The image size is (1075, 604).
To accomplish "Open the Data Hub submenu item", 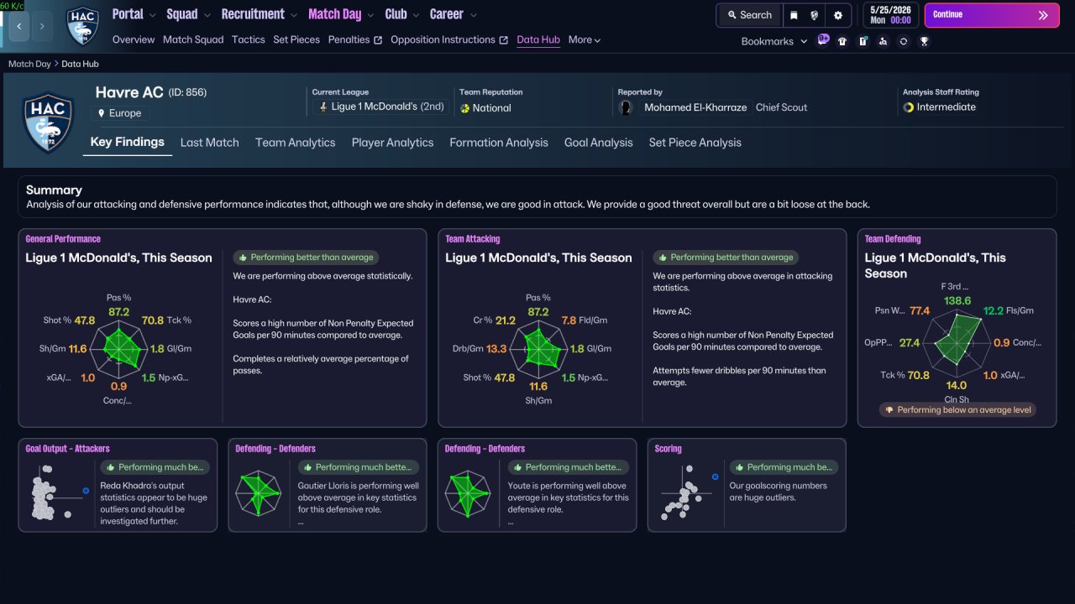I will tap(538, 39).
